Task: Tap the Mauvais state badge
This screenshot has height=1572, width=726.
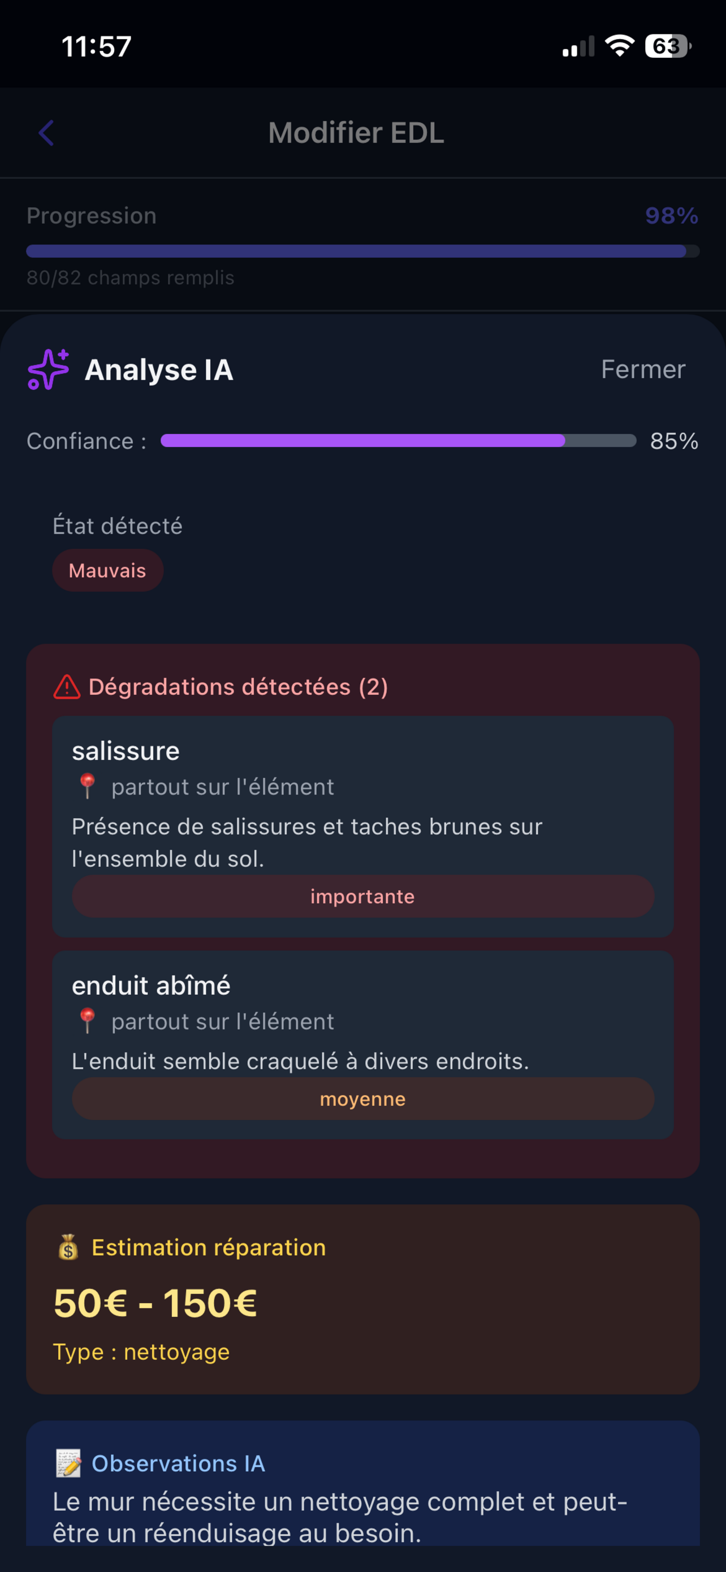Action: point(107,570)
